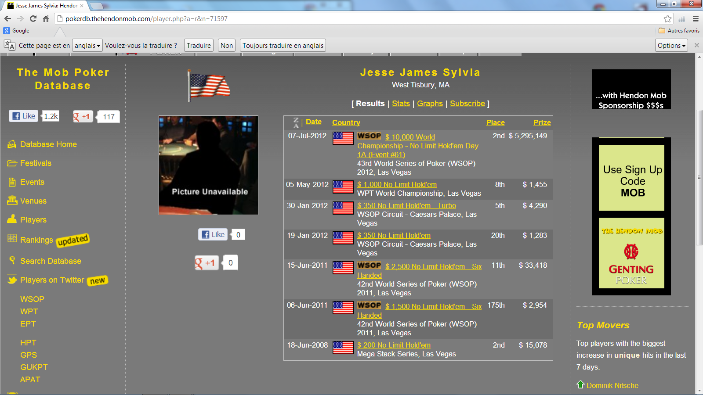Open the browser home page icon
The image size is (703, 395).
46,18
